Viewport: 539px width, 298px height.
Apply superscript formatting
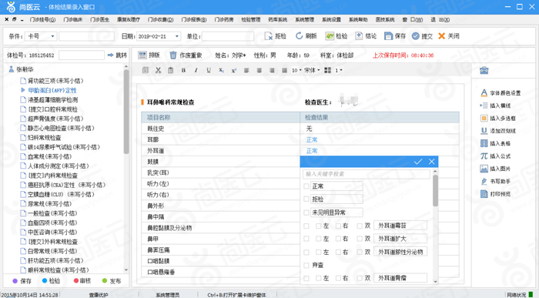click(x=234, y=70)
